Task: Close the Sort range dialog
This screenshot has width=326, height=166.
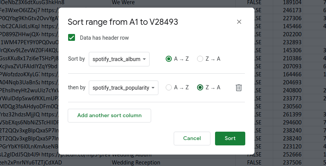Action: pos(239,22)
